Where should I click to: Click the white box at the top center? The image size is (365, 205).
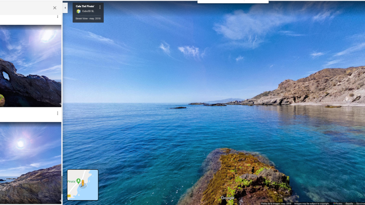point(233,2)
